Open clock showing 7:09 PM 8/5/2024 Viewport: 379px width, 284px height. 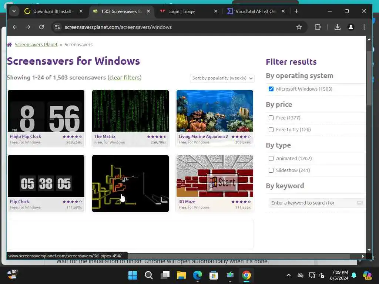(339, 275)
